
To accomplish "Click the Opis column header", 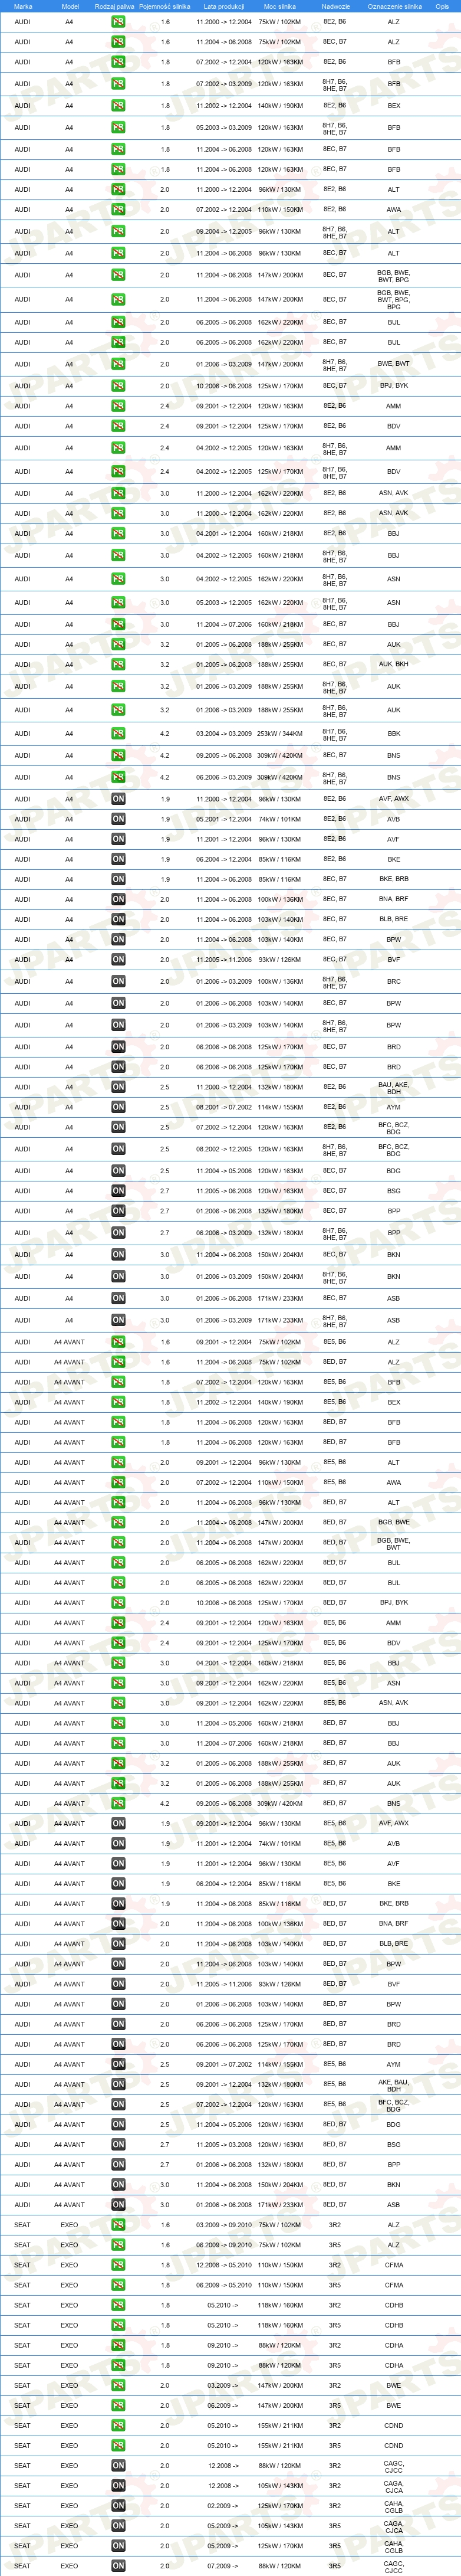I will pyautogui.click(x=442, y=6).
